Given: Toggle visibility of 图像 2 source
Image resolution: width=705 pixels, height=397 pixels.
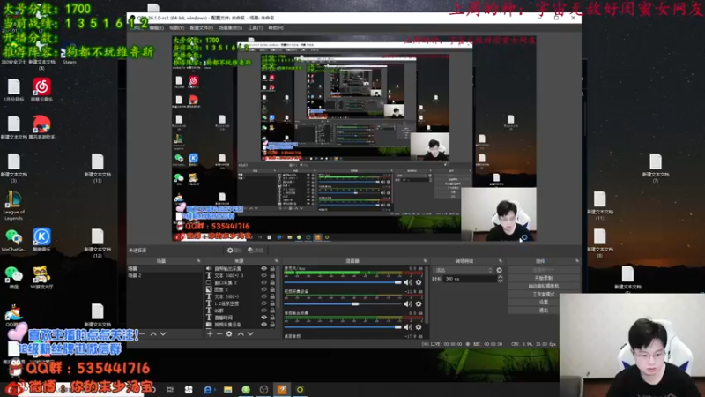Looking at the screenshot, I should click(263, 289).
